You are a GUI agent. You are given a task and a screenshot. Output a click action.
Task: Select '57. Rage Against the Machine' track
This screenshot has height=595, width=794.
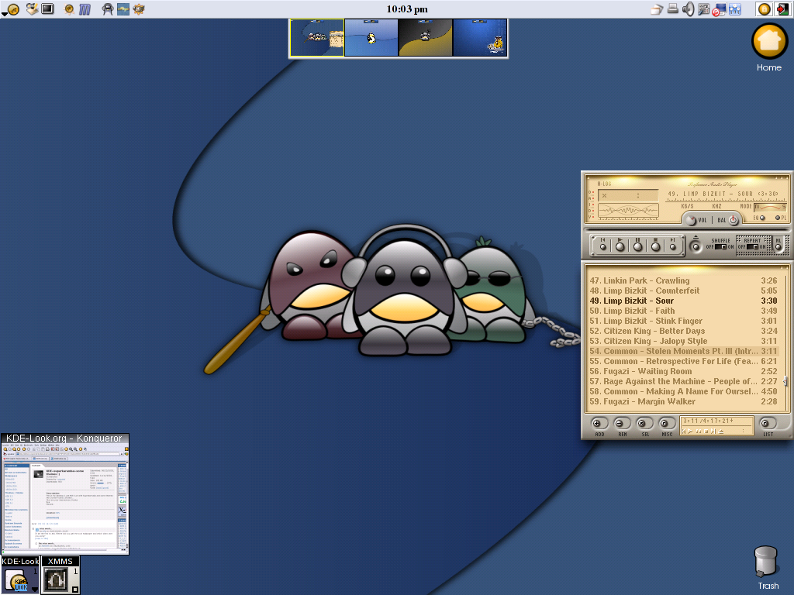coord(683,381)
